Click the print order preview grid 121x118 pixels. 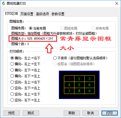tap(79, 85)
